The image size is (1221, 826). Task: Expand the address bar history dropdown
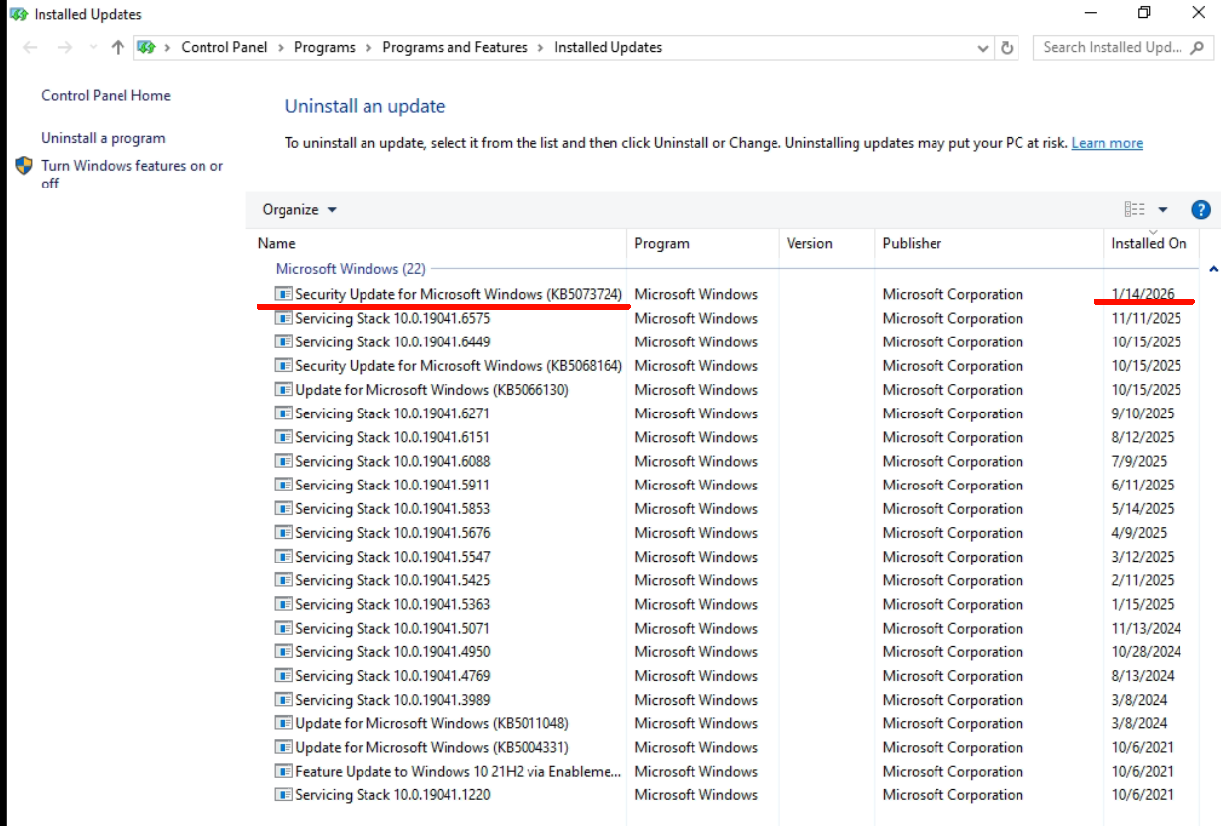[x=982, y=47]
